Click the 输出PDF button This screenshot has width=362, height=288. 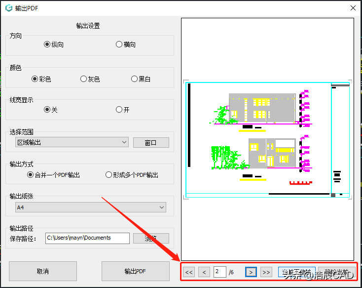[135, 271]
